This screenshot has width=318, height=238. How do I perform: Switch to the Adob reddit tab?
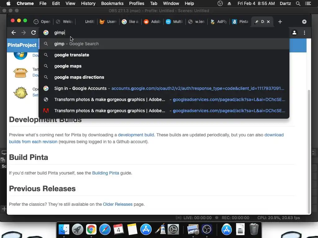[152, 22]
